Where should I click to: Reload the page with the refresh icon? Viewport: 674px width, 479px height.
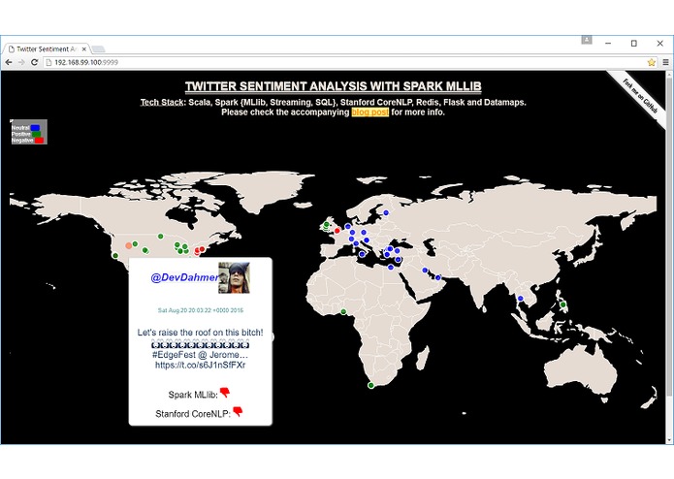point(34,62)
